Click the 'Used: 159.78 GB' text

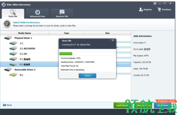[x=140, y=69]
